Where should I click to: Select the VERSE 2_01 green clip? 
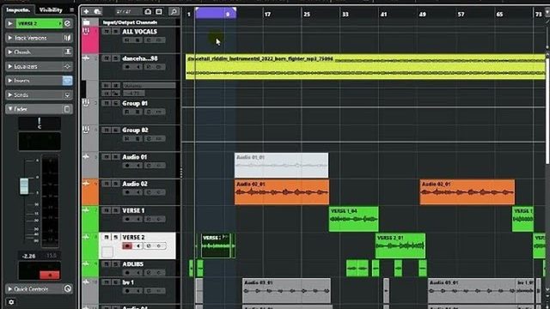(x=400, y=245)
